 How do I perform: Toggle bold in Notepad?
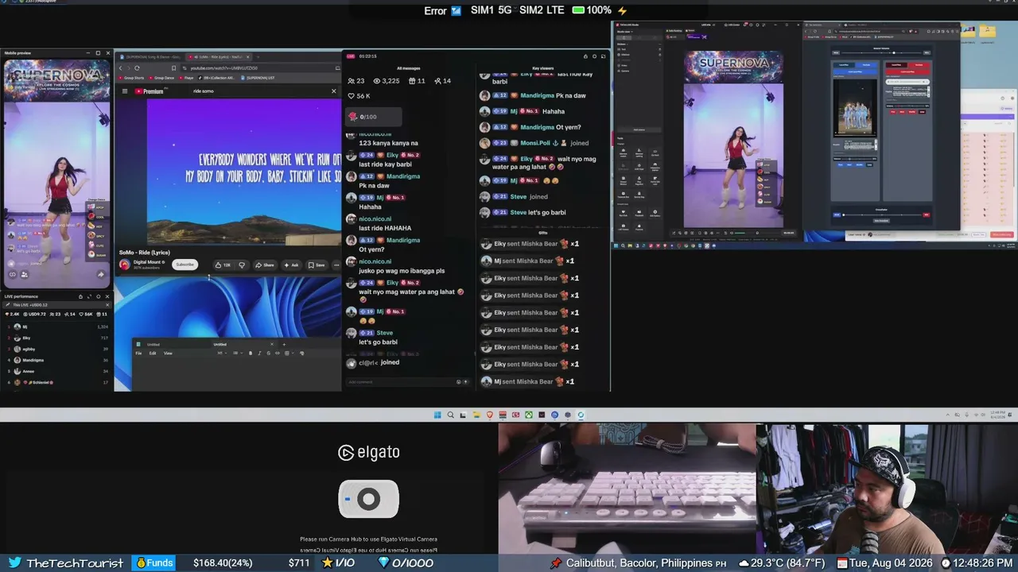pos(251,353)
